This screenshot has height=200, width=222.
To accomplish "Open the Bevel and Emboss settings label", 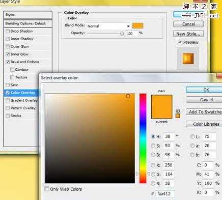I will pos(25,62).
